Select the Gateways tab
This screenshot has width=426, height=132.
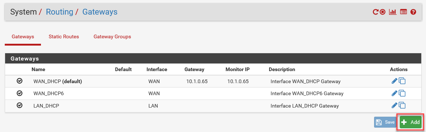23,37
